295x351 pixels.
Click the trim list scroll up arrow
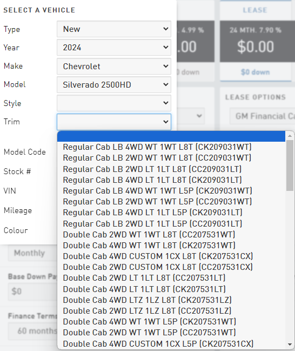point(290,136)
